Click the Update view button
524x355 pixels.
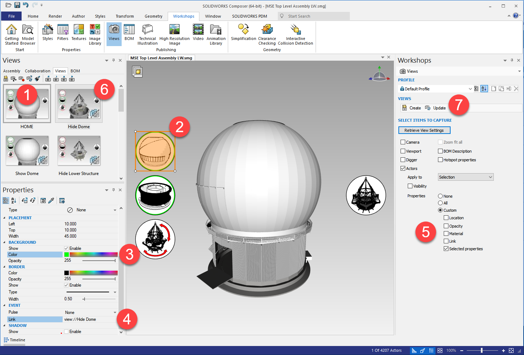[x=435, y=108]
